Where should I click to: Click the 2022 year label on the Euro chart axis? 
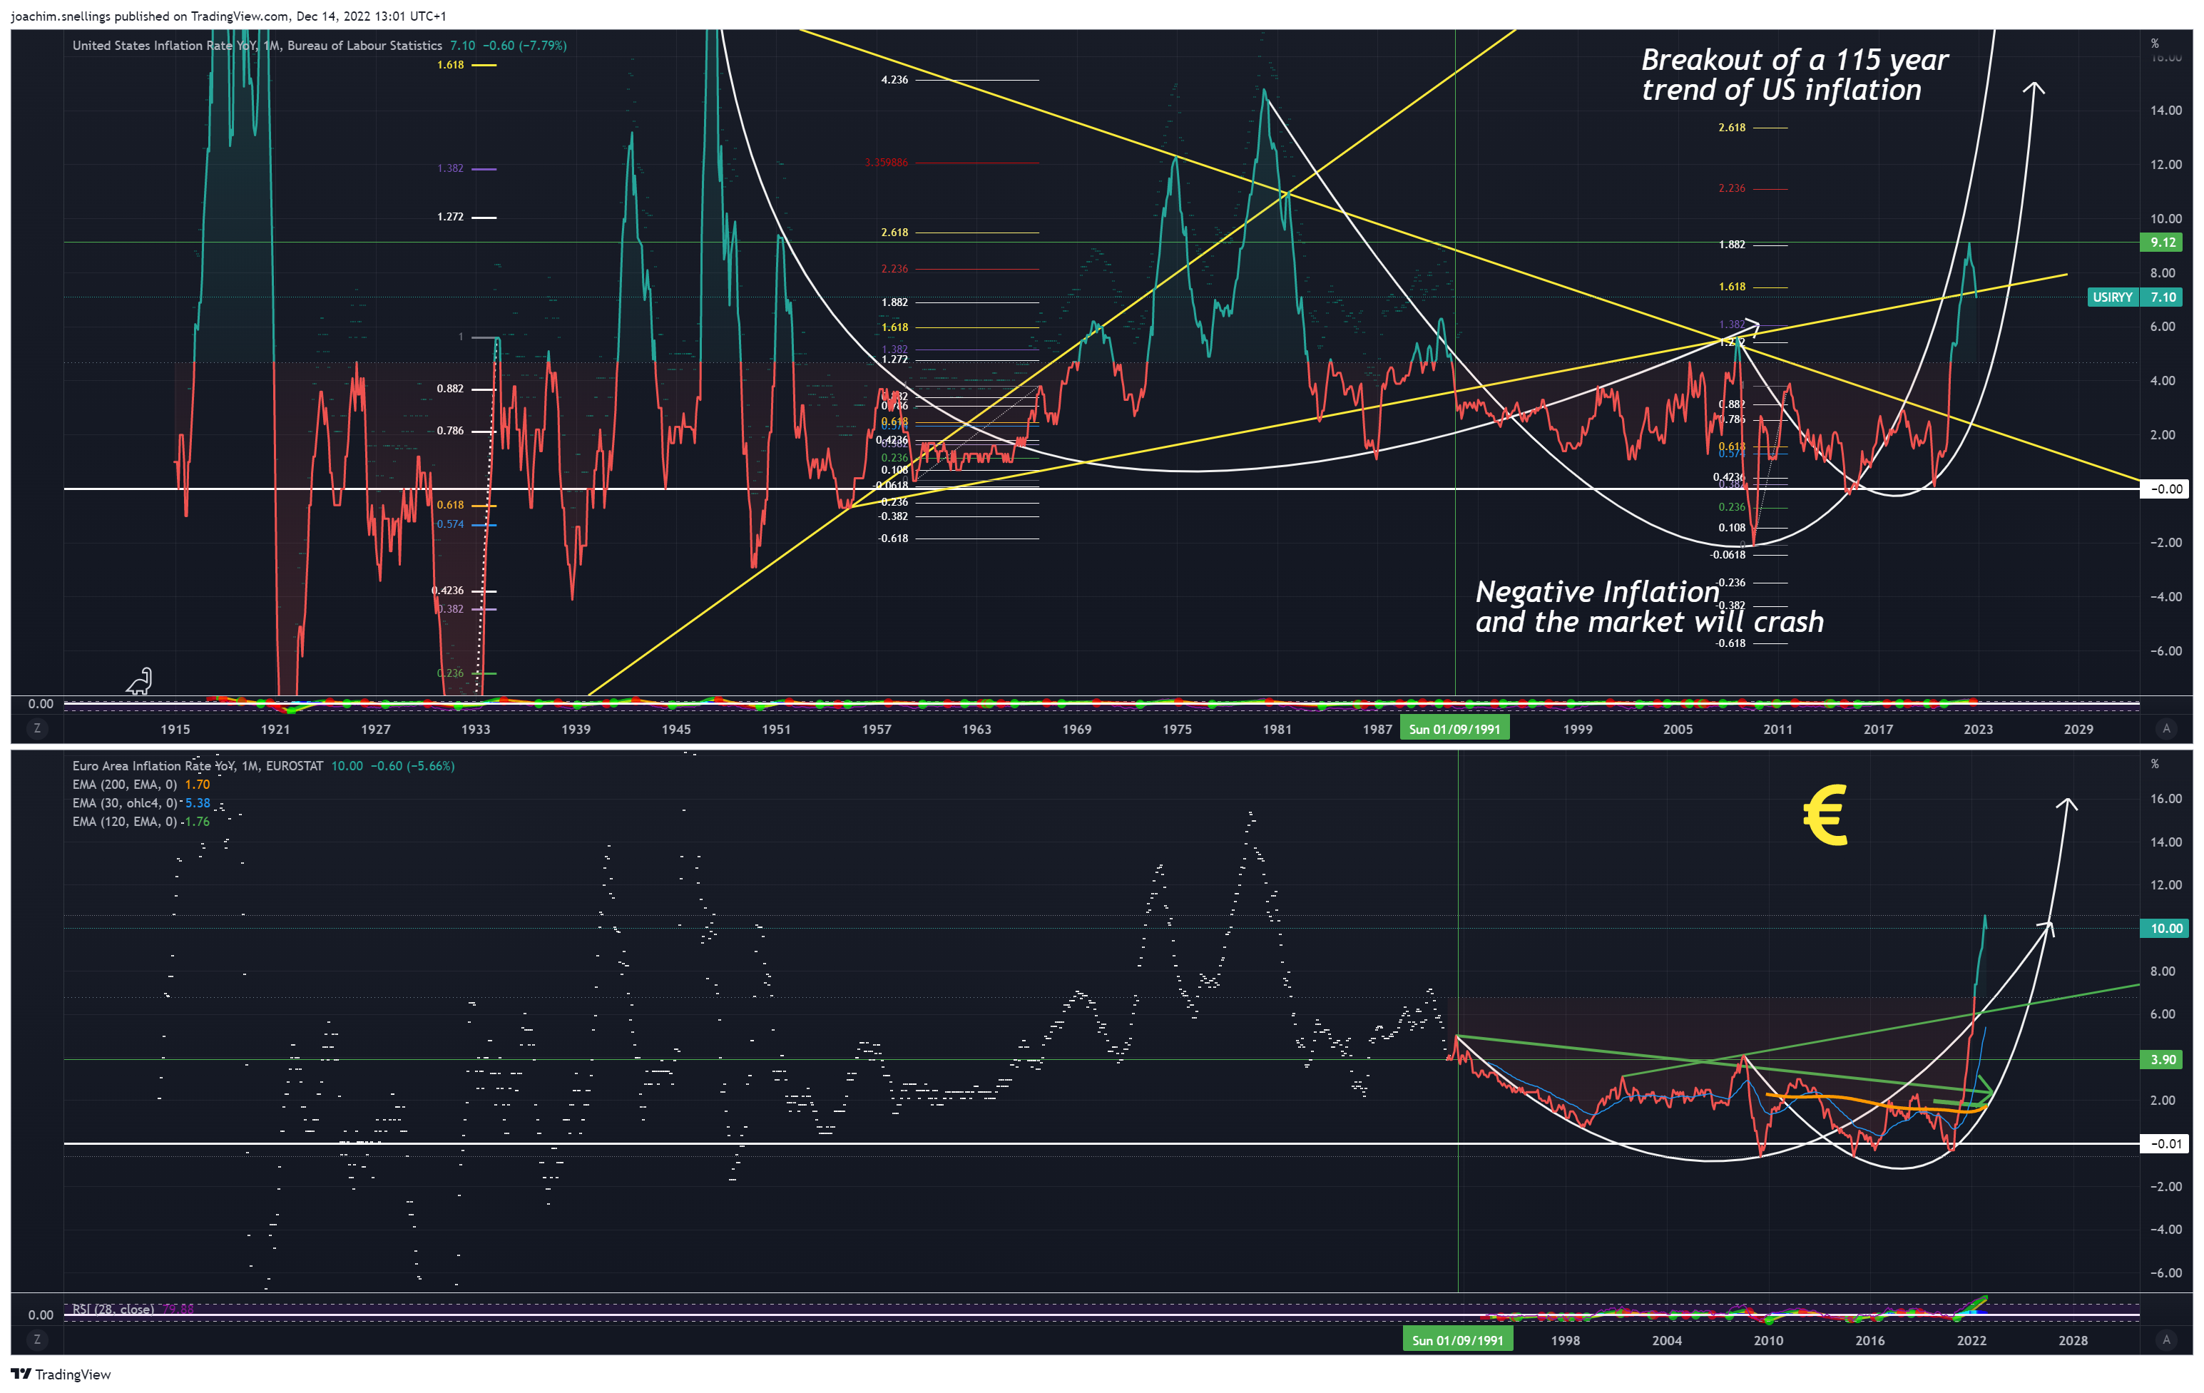[x=1971, y=1340]
